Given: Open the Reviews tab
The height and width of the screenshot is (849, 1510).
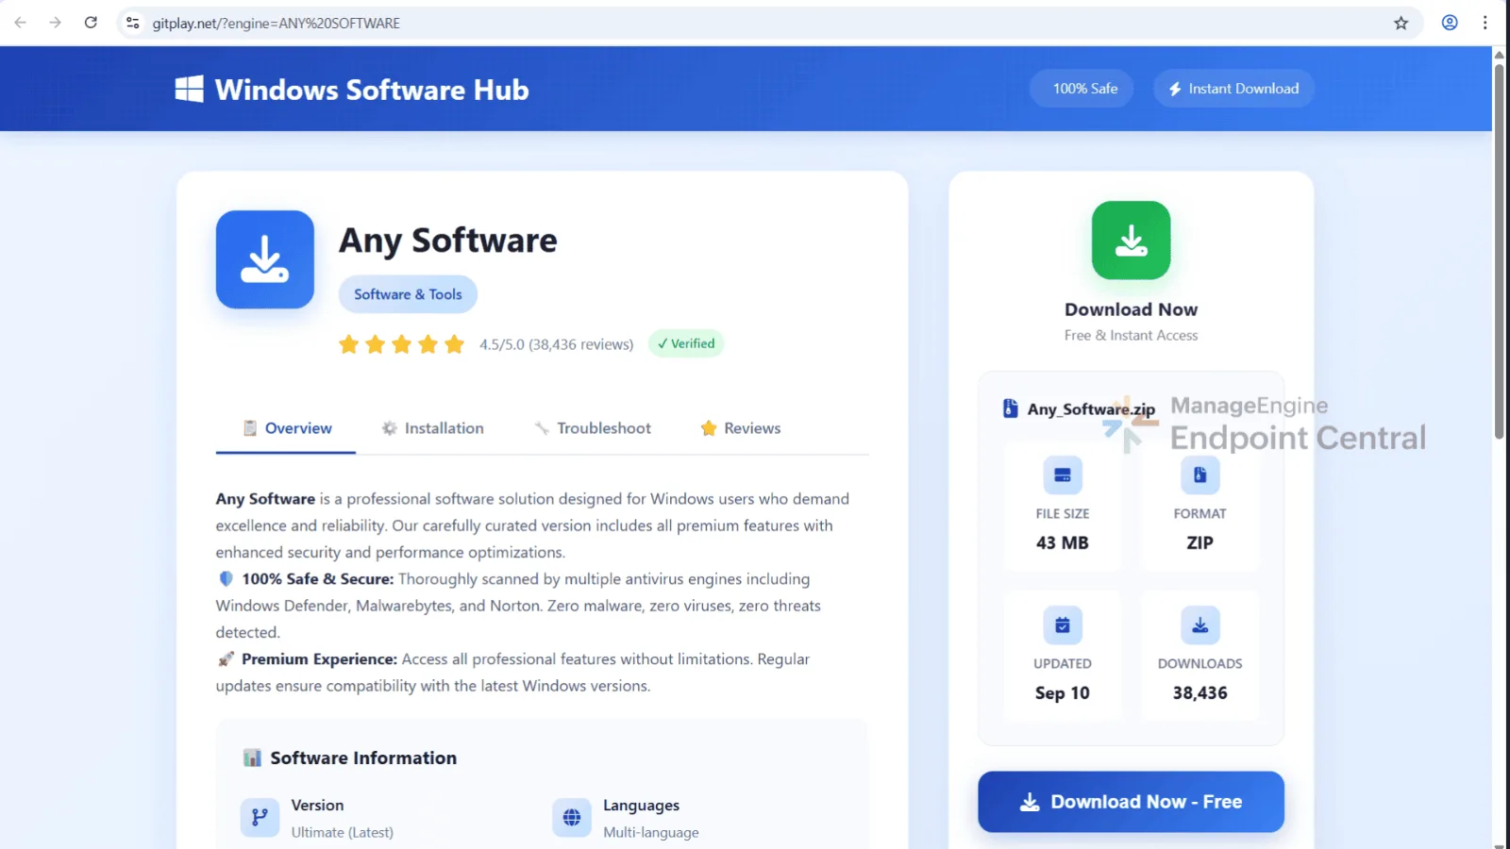Looking at the screenshot, I should point(741,428).
